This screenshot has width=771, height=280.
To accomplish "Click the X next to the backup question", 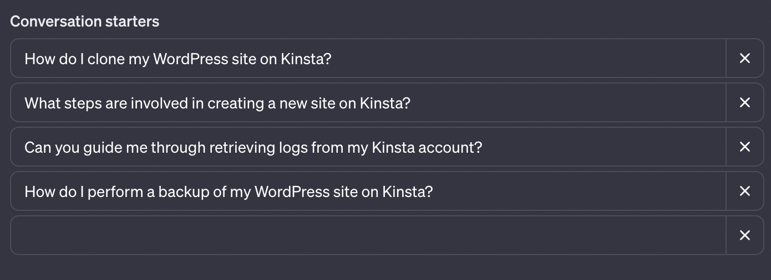I will [744, 191].
